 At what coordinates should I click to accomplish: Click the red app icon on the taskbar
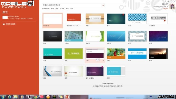42,97
